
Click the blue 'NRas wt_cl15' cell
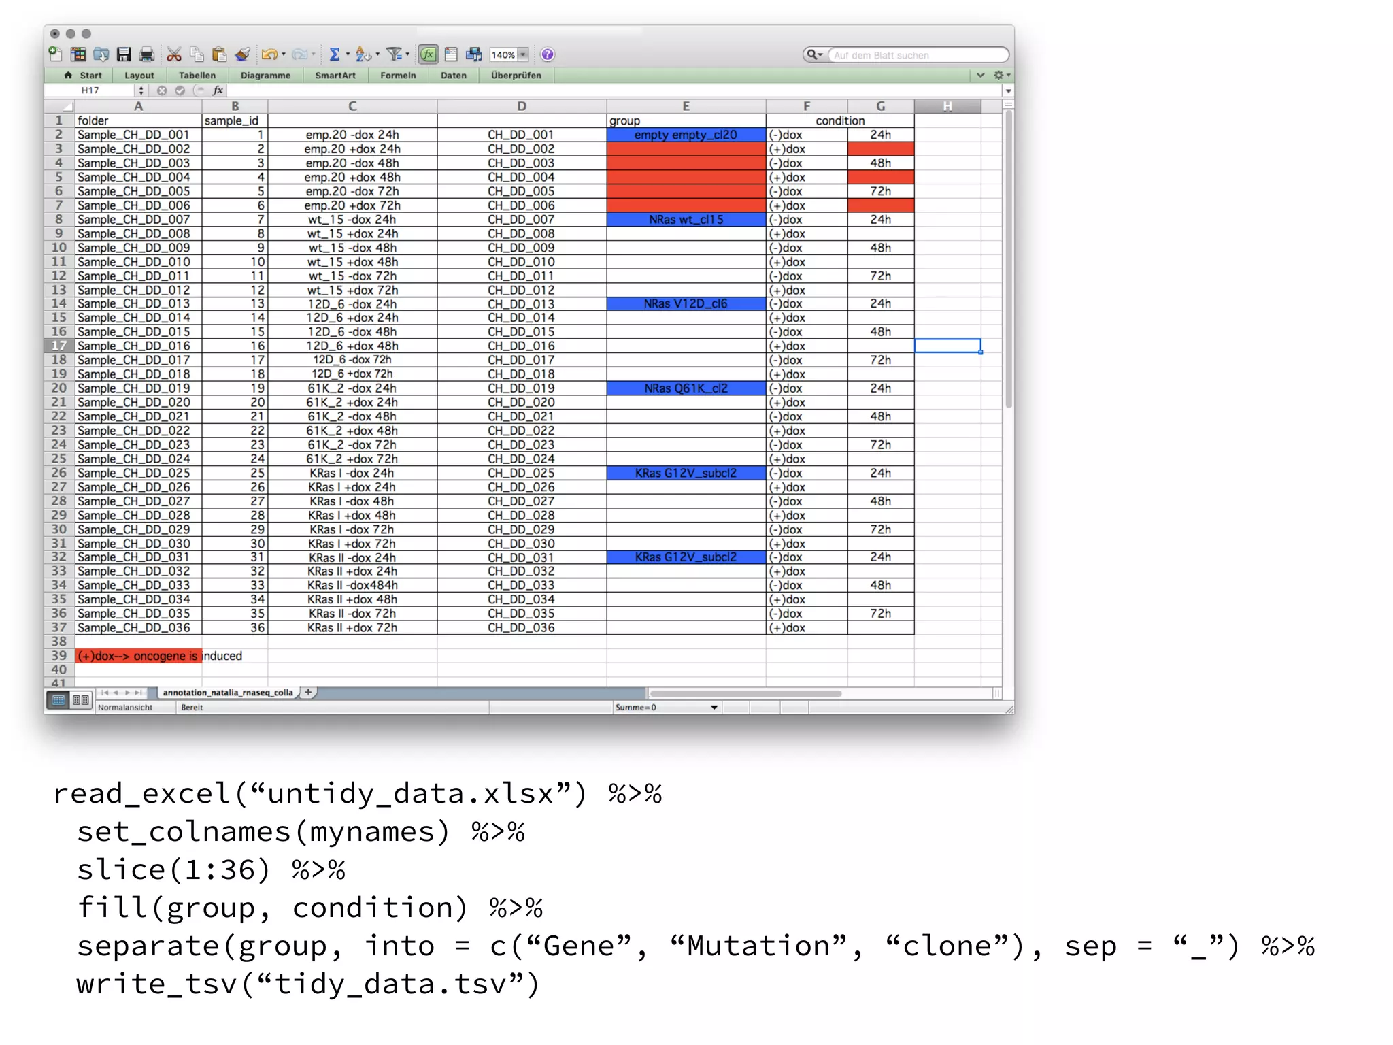coord(686,220)
